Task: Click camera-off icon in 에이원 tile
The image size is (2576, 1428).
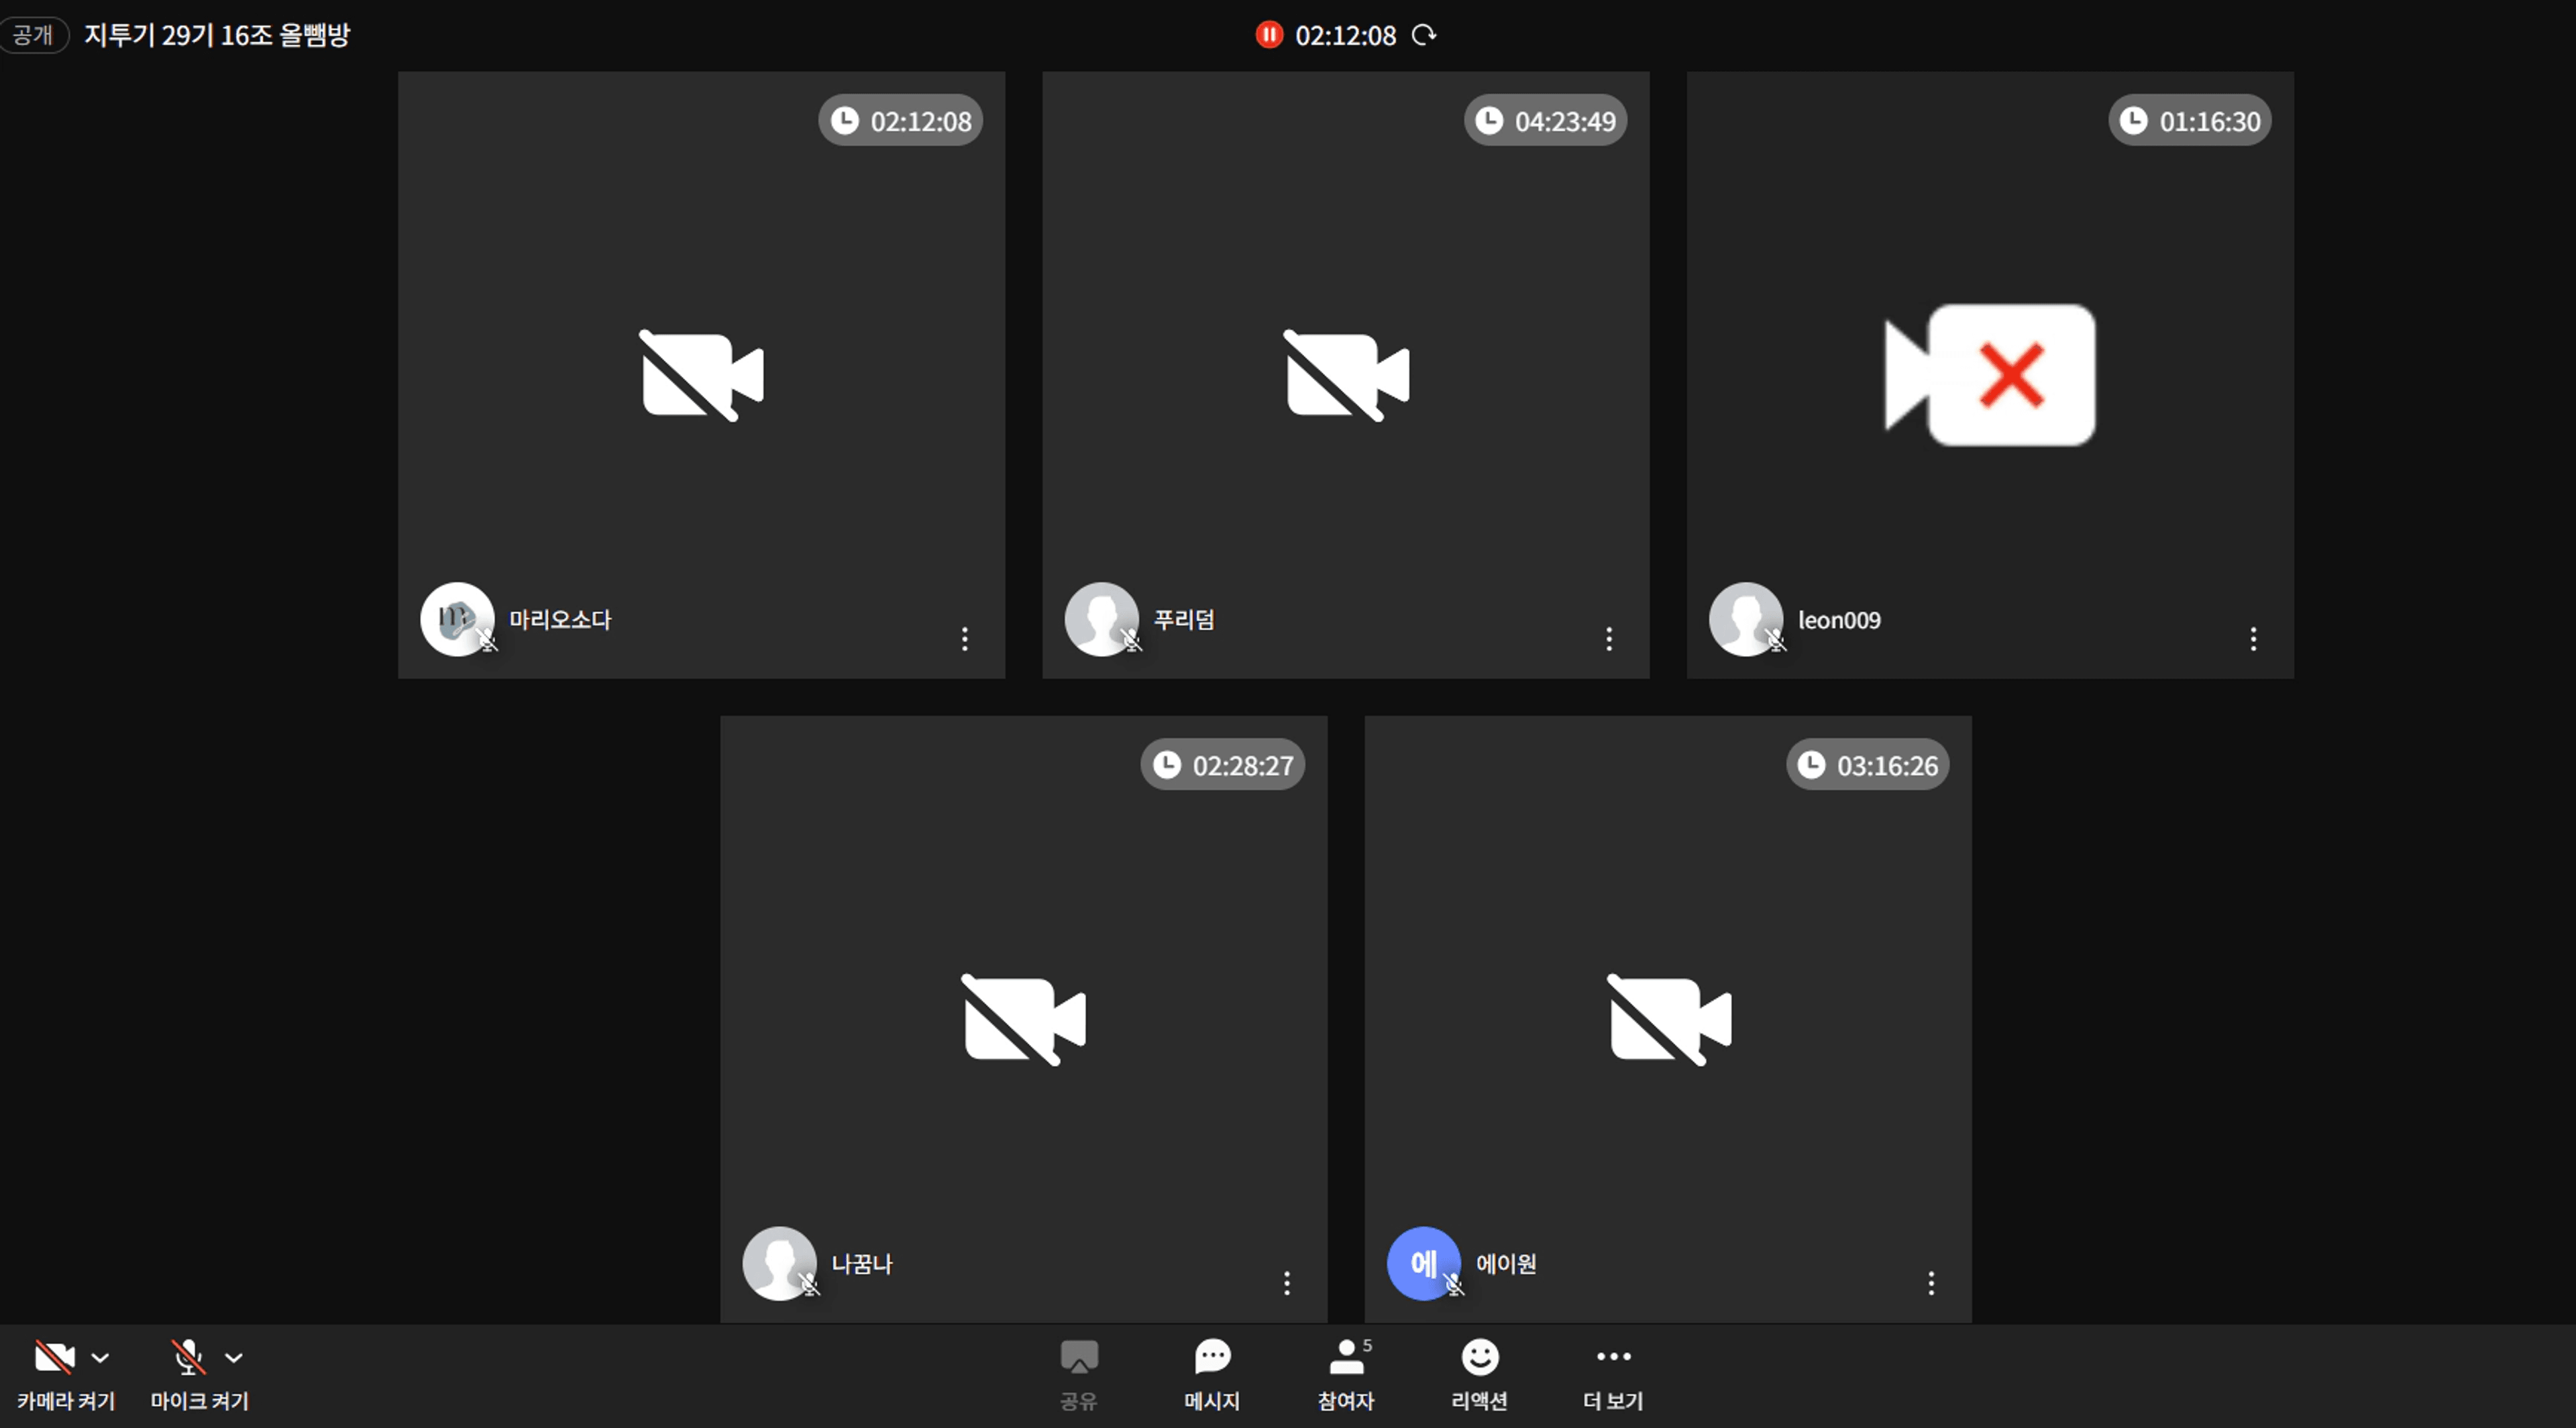Action: [x=1668, y=1019]
